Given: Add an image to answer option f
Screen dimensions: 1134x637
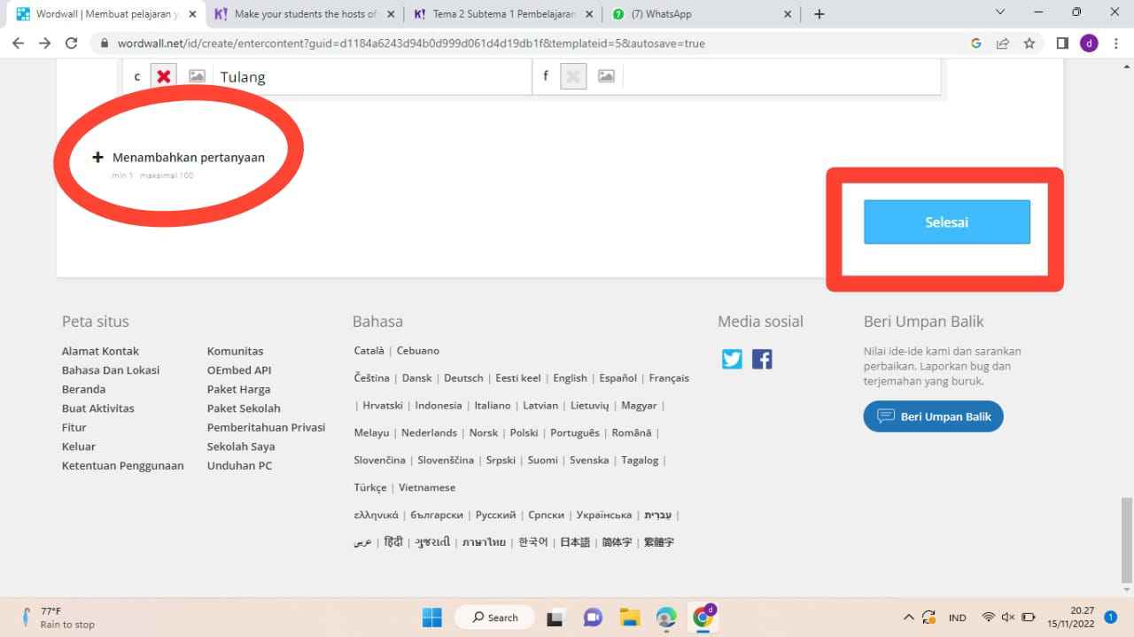Looking at the screenshot, I should [606, 76].
